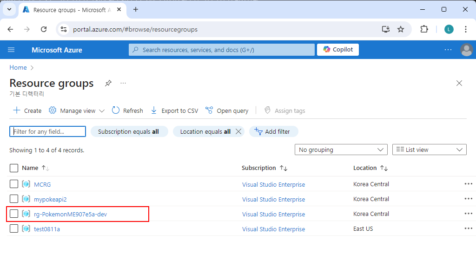Click the resource group icon for test0811a
Viewport: 476px width, 254px height.
[x=26, y=228]
